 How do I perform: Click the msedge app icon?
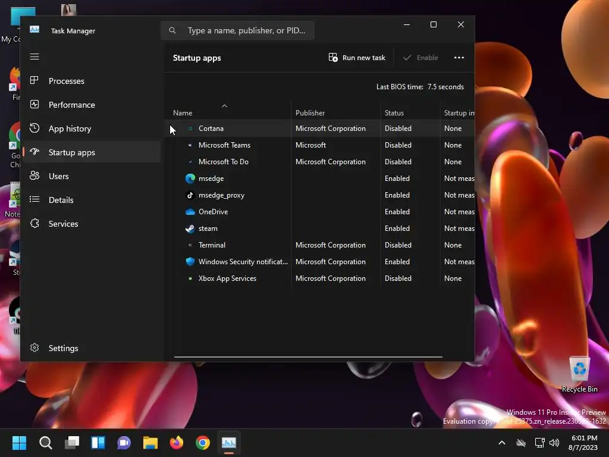[190, 179]
